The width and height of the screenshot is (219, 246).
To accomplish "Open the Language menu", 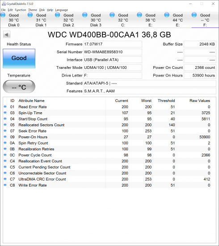I will click(61, 10).
